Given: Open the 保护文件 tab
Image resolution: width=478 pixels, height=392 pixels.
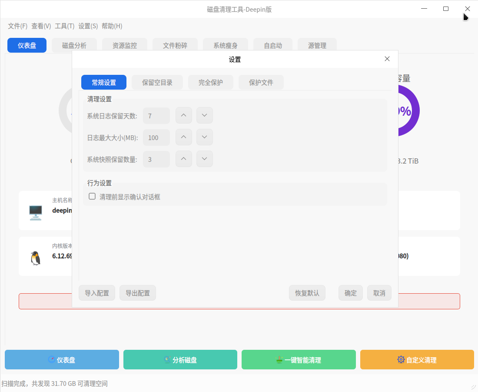Looking at the screenshot, I should click(261, 83).
